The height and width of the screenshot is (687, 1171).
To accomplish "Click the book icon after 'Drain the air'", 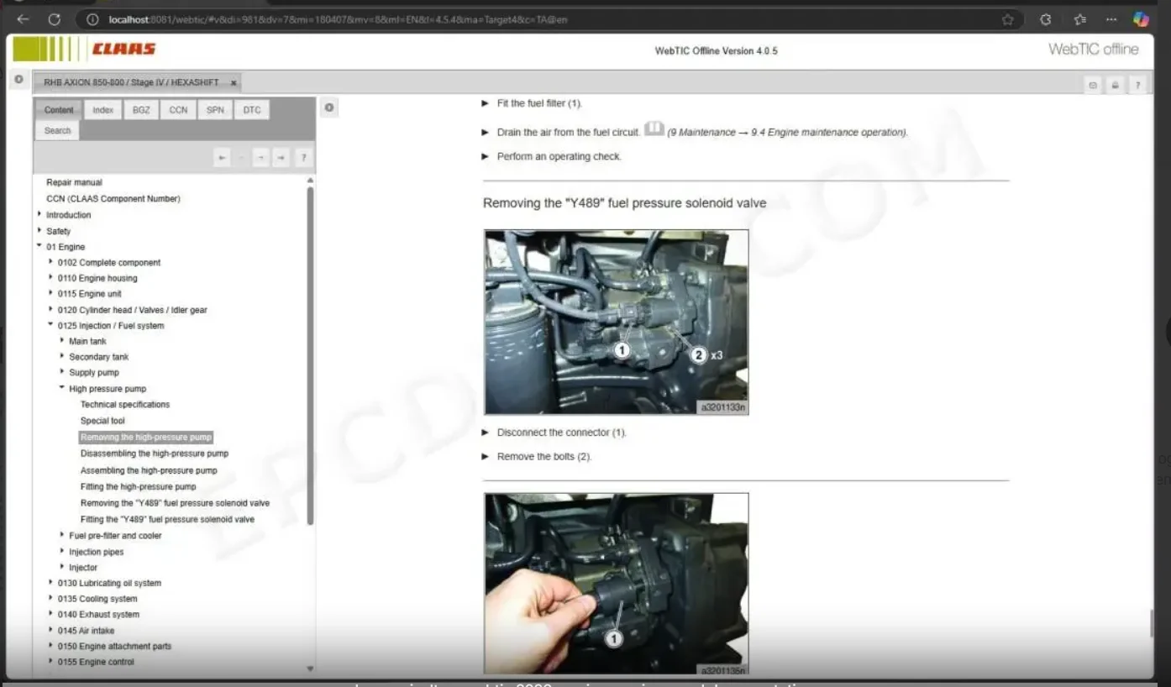I will pos(654,129).
